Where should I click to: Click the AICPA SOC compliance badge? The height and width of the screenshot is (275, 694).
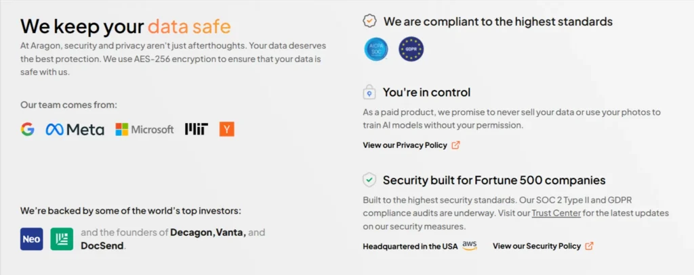tap(375, 49)
